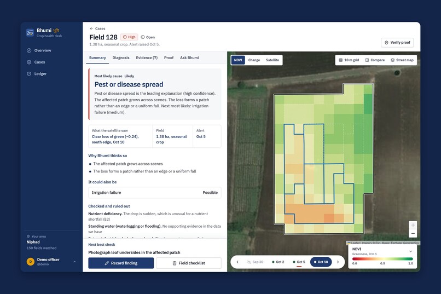Switch to the Summary tab
The width and height of the screenshot is (441, 294).
[x=97, y=57]
